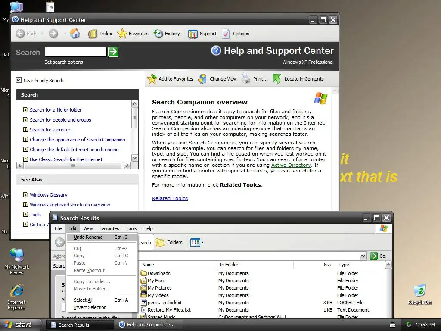Click the taskbar clock showing 12:53 PM
Viewport: 441px width, 331px height.
pyautogui.click(x=425, y=325)
